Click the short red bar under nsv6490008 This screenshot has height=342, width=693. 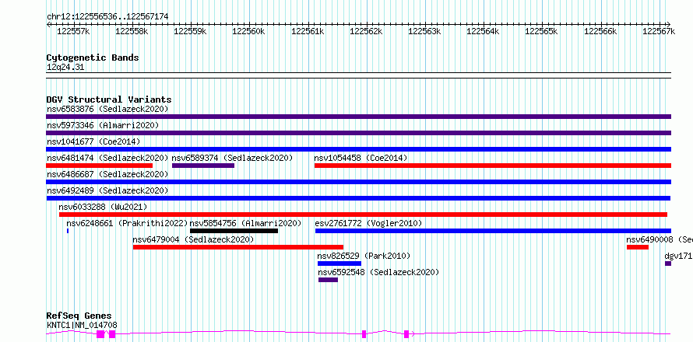[x=637, y=247]
